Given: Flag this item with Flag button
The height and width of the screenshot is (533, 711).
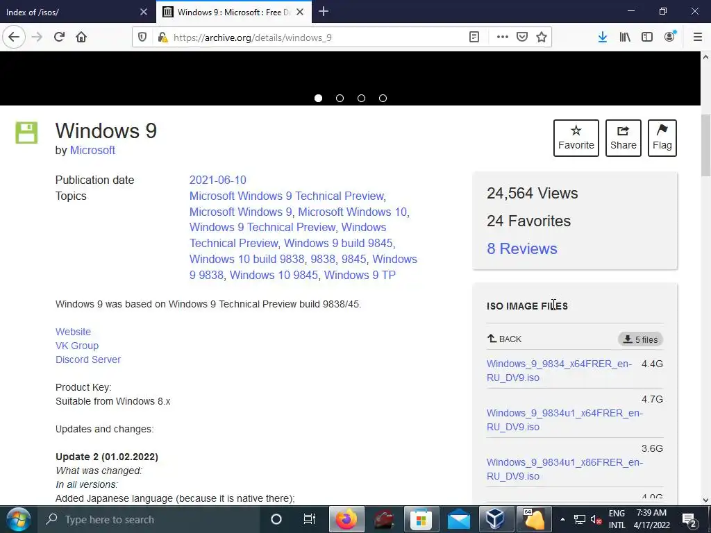Looking at the screenshot, I should coord(662,138).
